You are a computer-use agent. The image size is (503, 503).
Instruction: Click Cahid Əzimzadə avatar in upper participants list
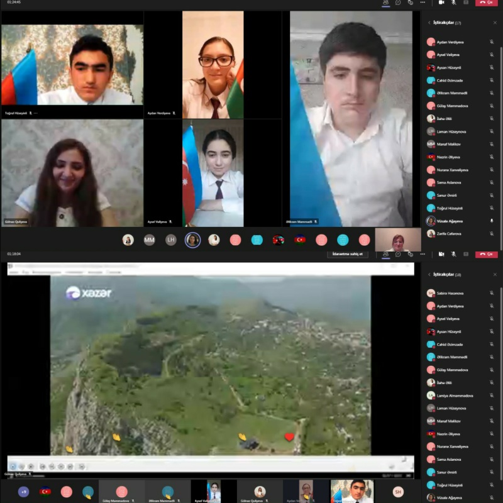[x=431, y=80]
